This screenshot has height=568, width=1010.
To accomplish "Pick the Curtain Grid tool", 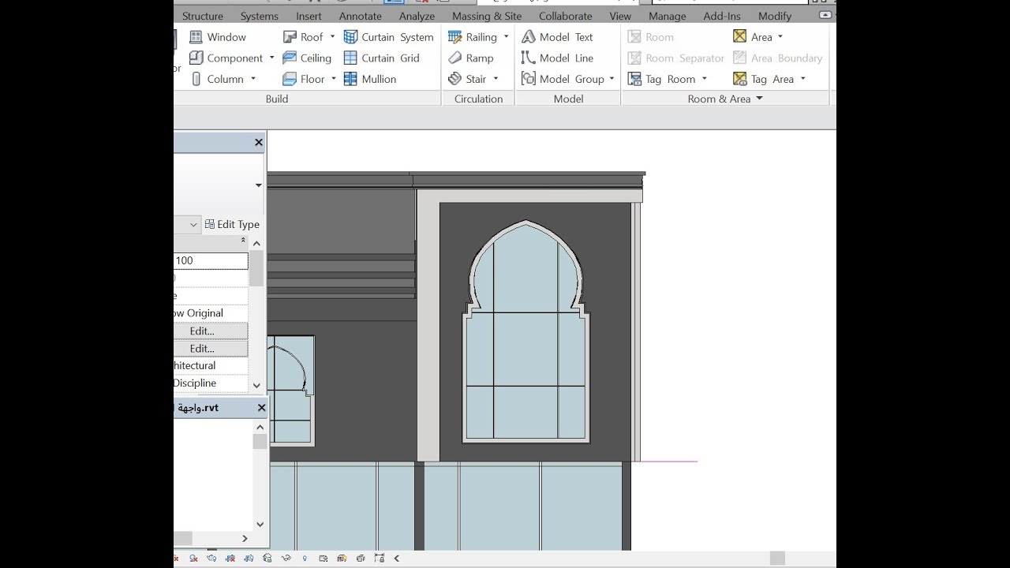I will (x=382, y=58).
